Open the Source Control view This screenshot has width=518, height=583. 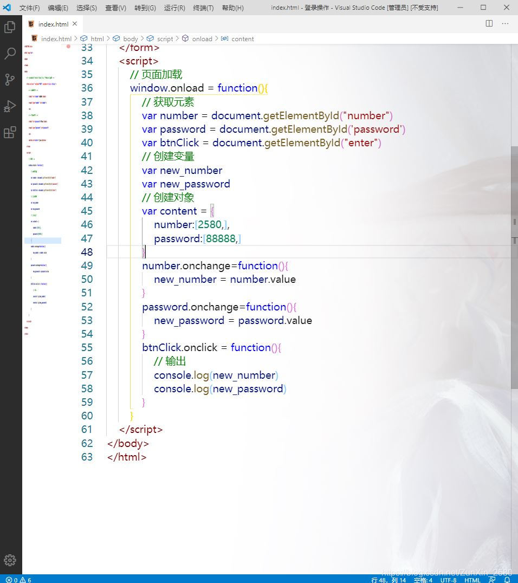pos(10,80)
